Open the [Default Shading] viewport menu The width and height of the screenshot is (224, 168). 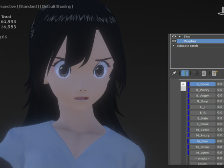tap(56, 7)
